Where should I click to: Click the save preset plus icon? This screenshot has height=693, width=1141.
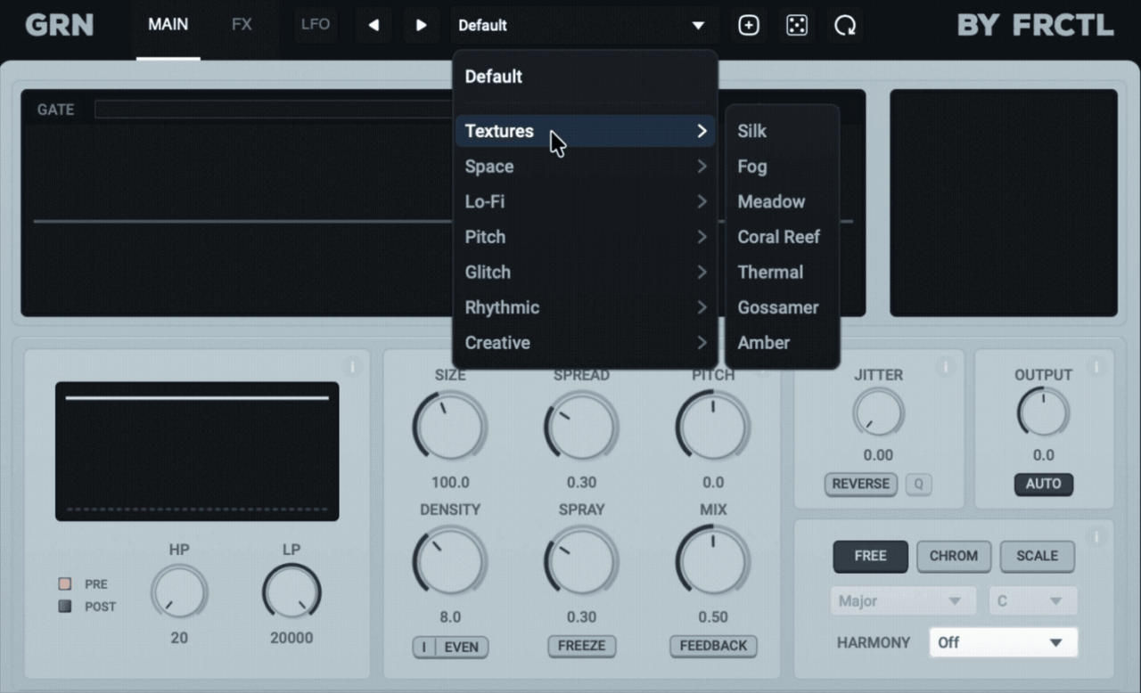tap(749, 26)
